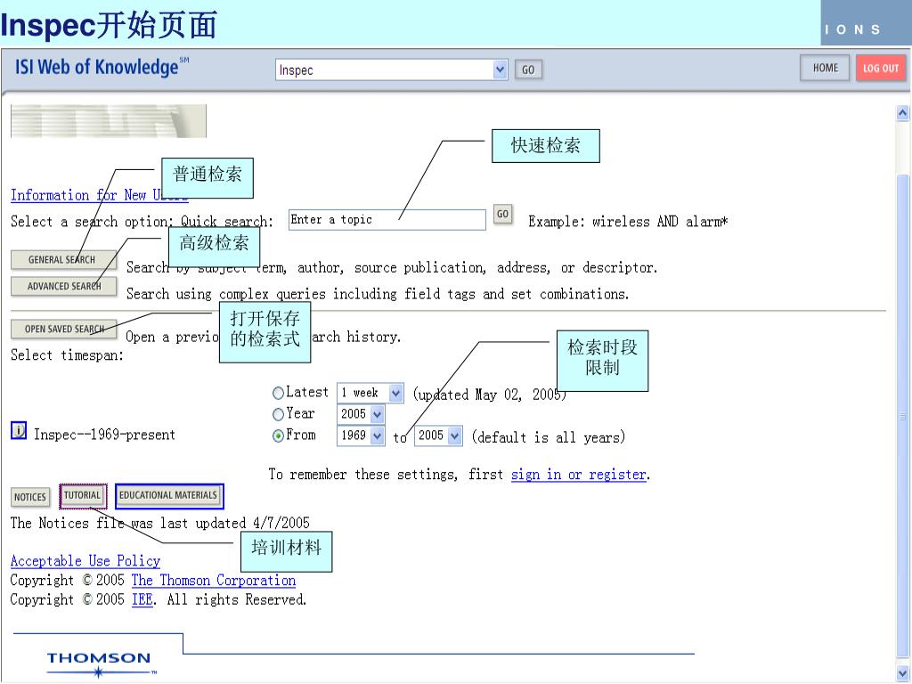Open the Inspec database dropdown
The width and height of the screenshot is (912, 684).
point(392,70)
